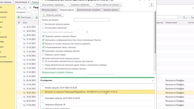The width and height of the screenshot is (194, 109).
Task: Close the Номенклатура tab
Action: click(29, 2)
